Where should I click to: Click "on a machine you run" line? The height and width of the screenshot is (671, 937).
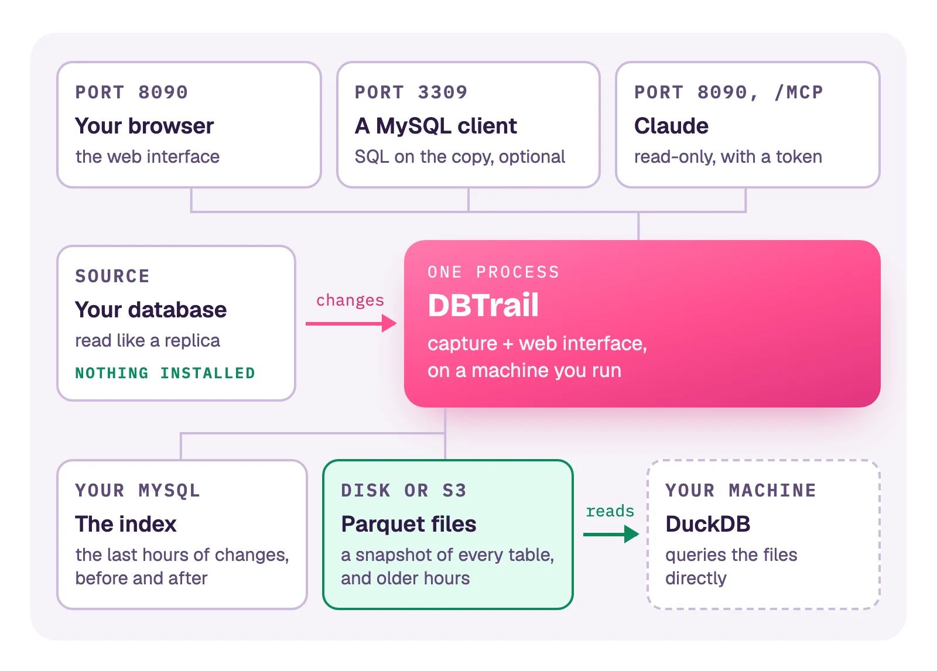[x=524, y=370]
